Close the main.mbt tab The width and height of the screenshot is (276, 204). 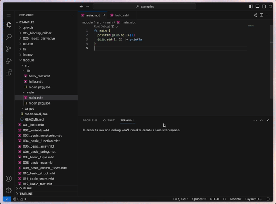pos(103,15)
